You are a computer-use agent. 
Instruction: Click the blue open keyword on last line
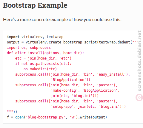coord(19,117)
